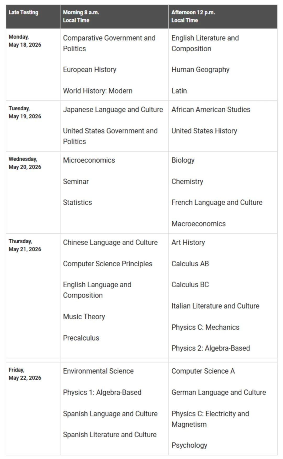
Task: Click the Psychology exam entry
Action: (189, 445)
